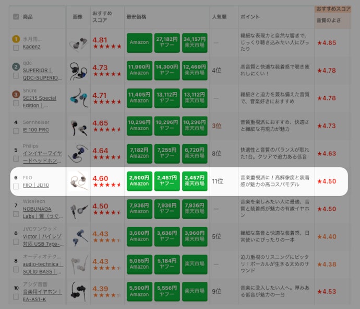The width and height of the screenshot is (360, 309).
Task: Open the 音楽用イヤホン EA-AS1-K link
Action: point(42,295)
